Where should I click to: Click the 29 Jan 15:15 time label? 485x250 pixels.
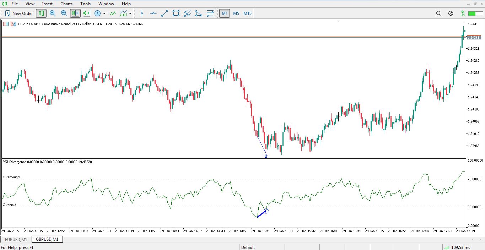tap(260, 231)
